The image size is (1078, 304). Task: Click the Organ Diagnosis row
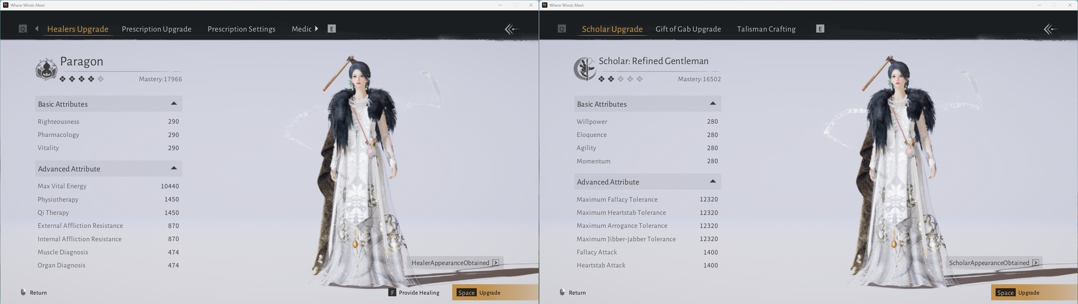click(108, 265)
